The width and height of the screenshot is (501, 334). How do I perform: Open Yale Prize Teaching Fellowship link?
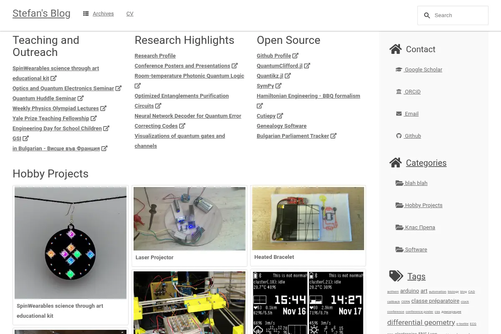[51, 118]
